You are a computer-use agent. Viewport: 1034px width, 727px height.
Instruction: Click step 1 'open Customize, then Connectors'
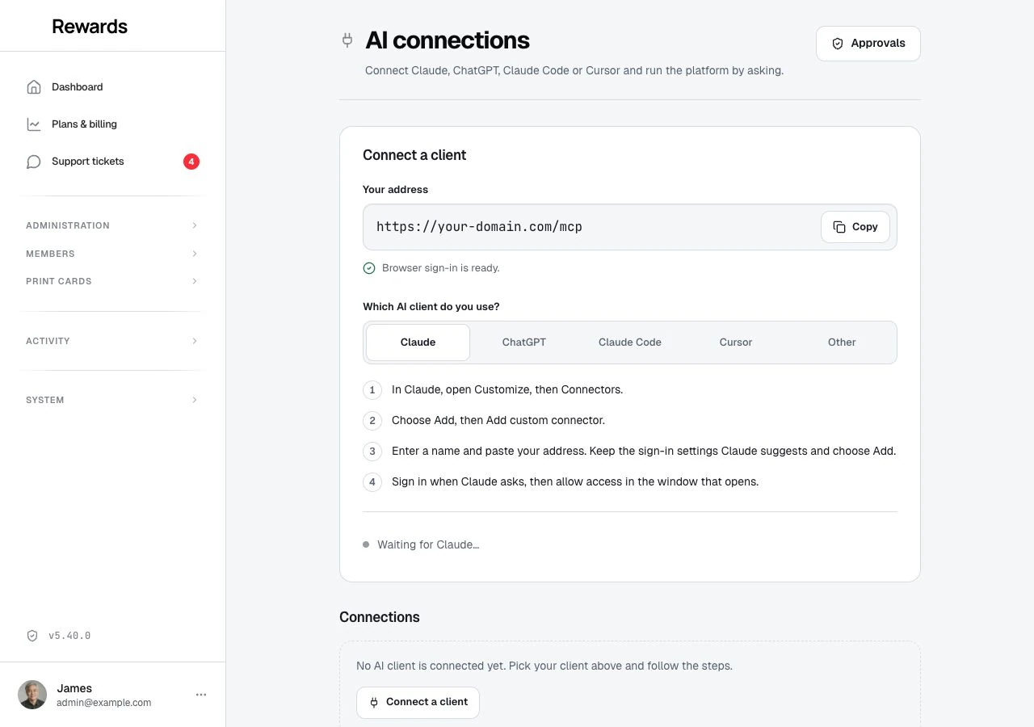[507, 389]
